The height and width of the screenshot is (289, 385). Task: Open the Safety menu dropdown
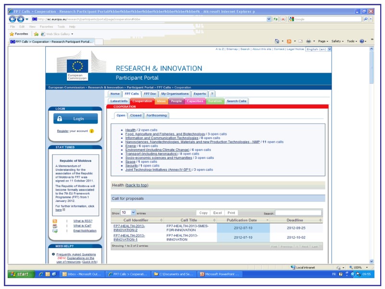(x=337, y=41)
